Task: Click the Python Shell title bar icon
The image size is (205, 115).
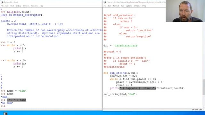Action: point(2,2)
